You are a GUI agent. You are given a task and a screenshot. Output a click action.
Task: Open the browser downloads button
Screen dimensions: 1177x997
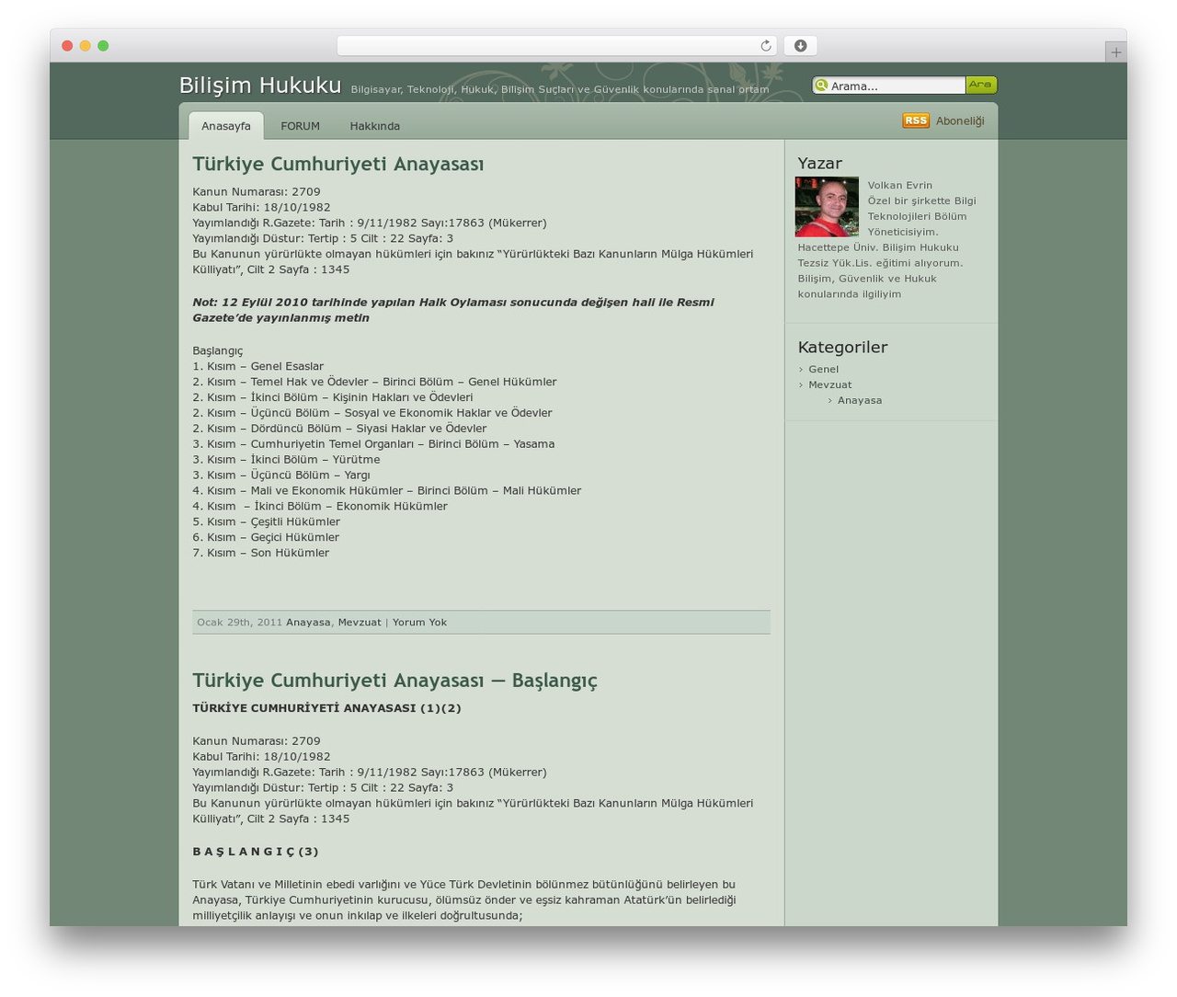click(800, 46)
